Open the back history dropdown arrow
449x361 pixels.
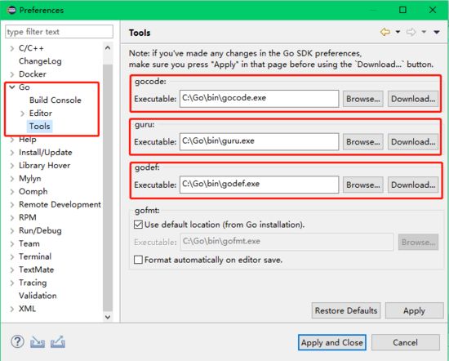[398, 32]
